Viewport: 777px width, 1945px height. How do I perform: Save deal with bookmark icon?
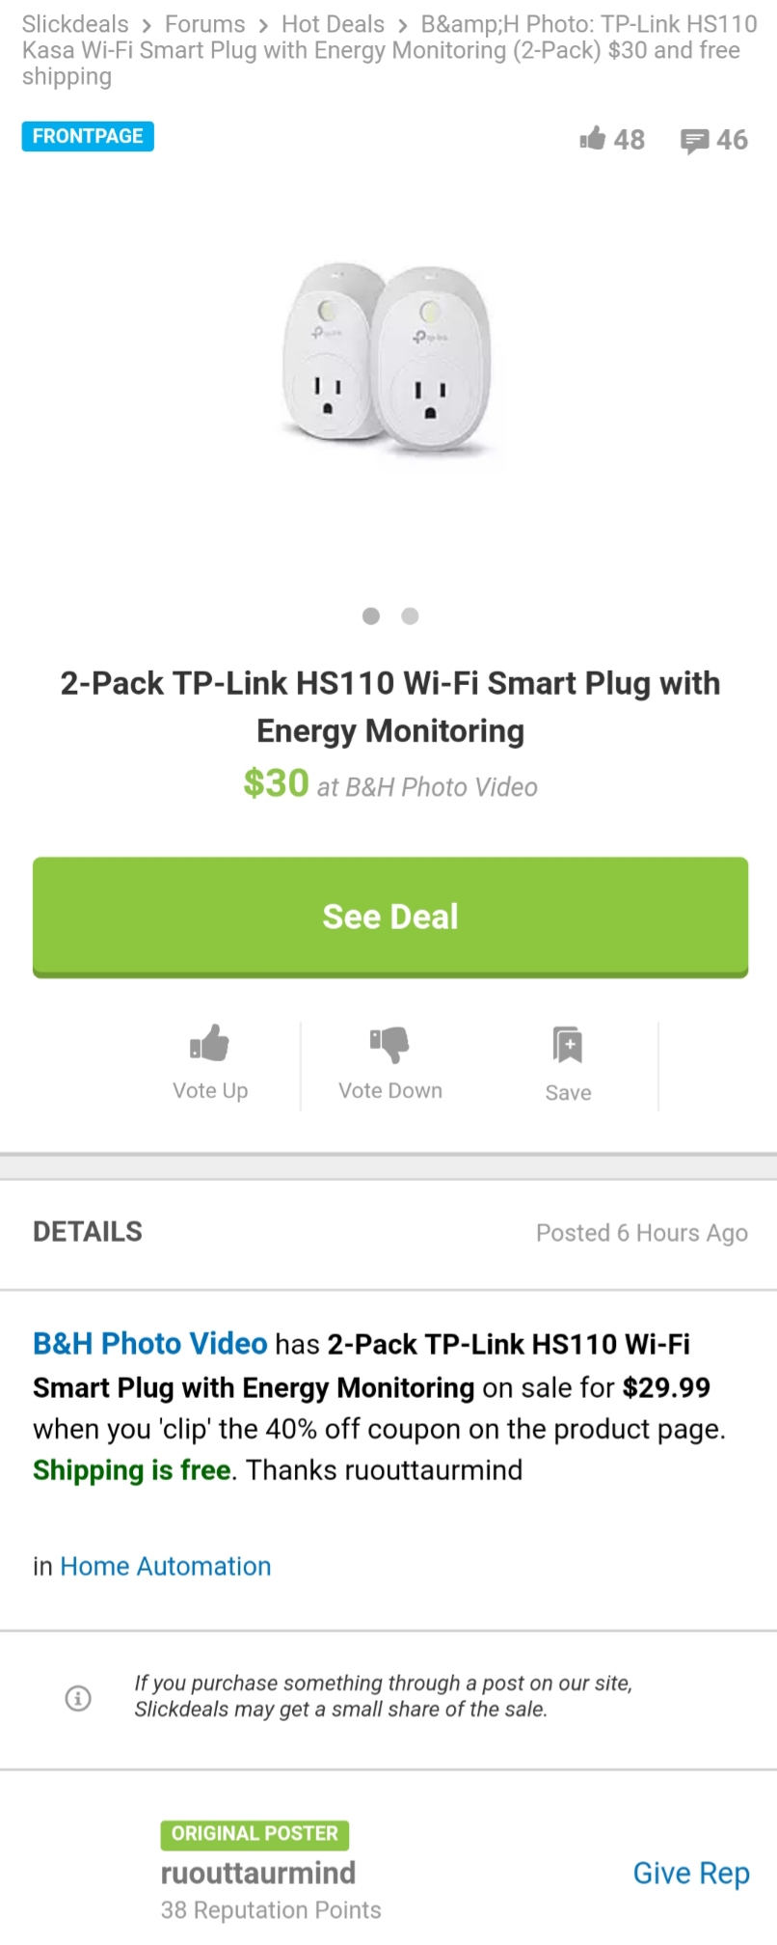click(x=568, y=1045)
